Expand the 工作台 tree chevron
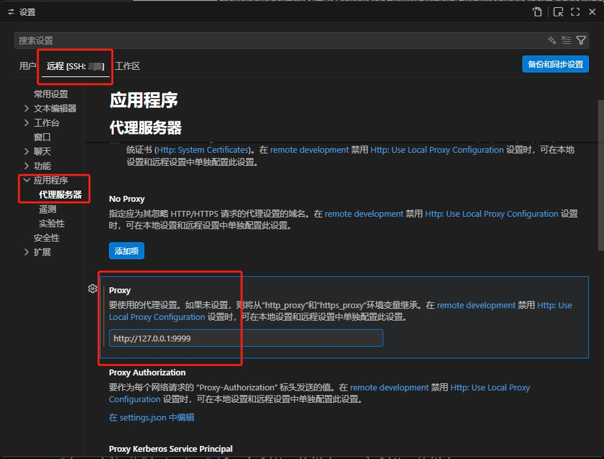This screenshot has width=604, height=459. [x=26, y=123]
